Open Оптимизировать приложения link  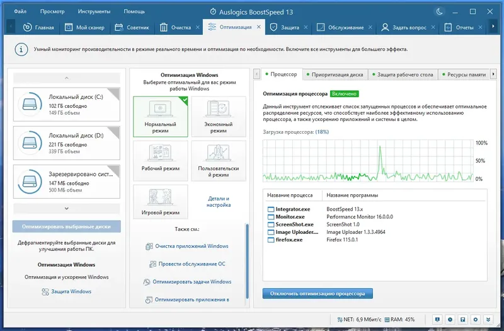coord(187,299)
